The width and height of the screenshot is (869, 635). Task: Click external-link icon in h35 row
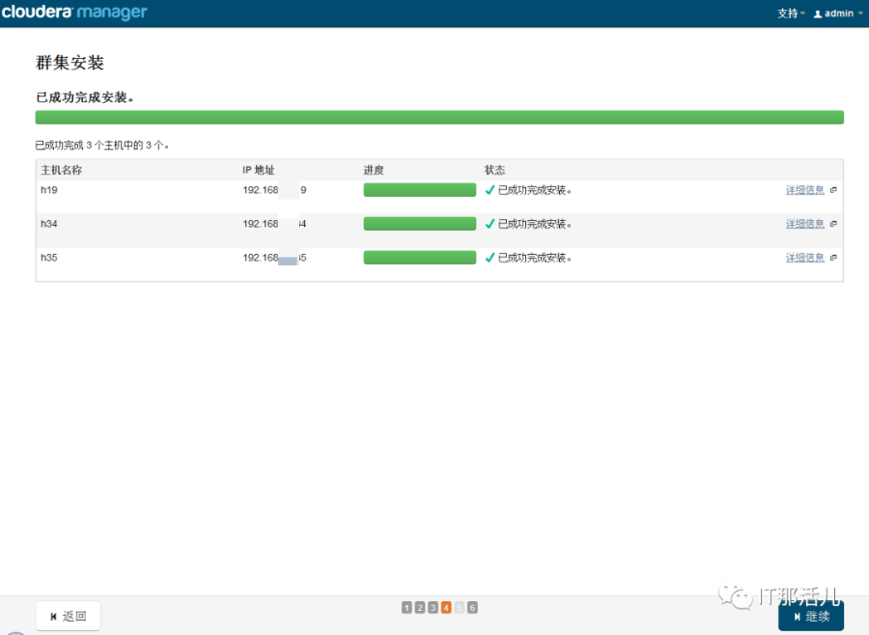click(833, 258)
